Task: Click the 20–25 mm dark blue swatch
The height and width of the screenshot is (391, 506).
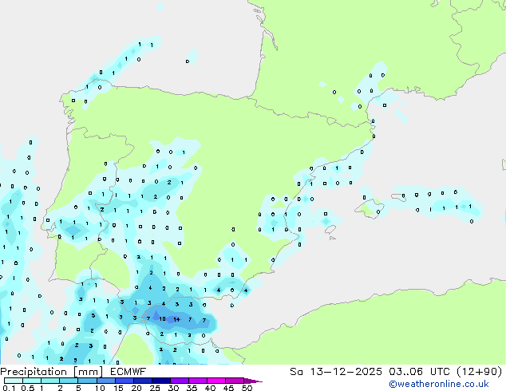Action: point(142,381)
